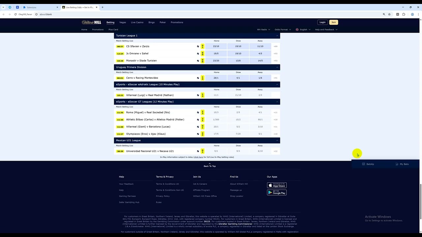Open the browser profile avatar icon
422x237 pixels.
(x=412, y=14)
